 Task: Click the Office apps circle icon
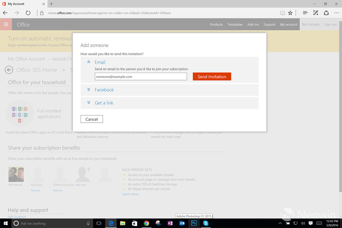pyautogui.click(x=20, y=113)
